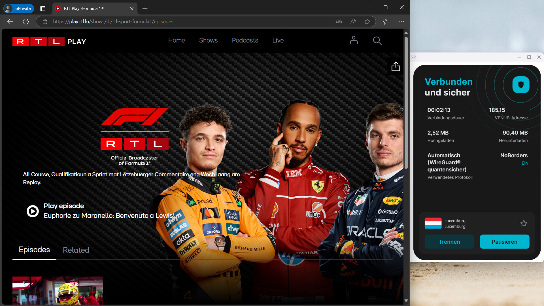Open the RTL Play user account icon
This screenshot has height=306, width=544.
(354, 40)
